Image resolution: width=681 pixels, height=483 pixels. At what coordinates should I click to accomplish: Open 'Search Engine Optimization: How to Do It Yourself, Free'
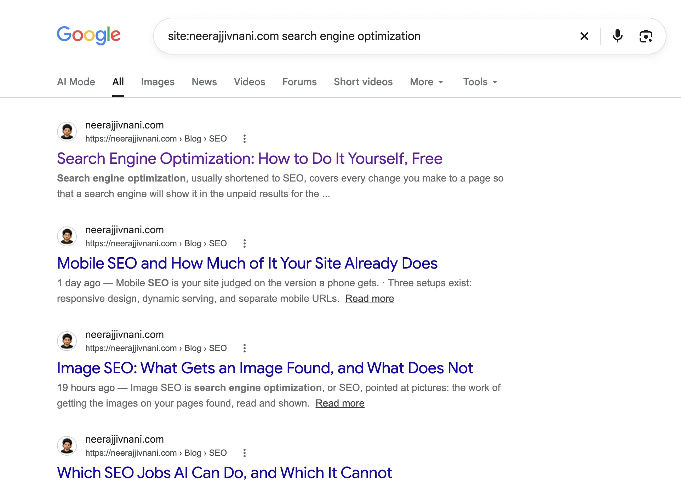coord(250,159)
